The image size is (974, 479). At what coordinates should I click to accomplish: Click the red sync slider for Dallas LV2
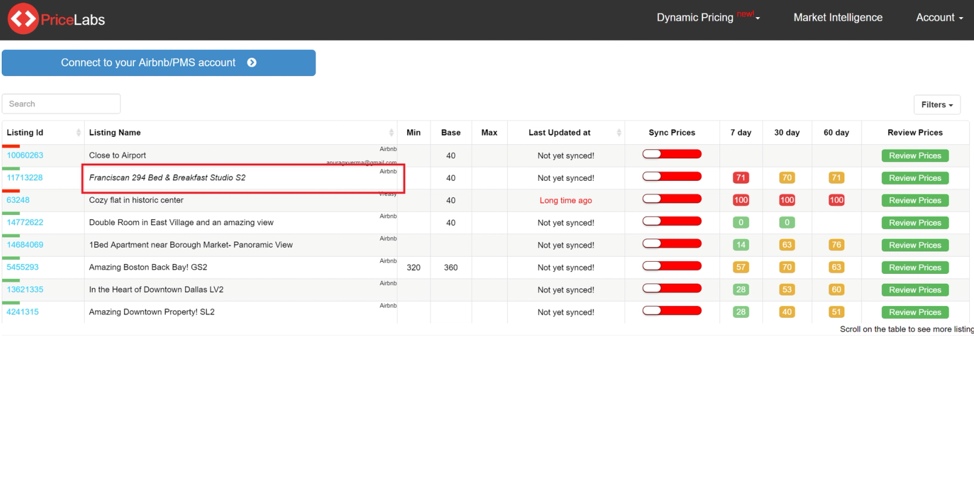pyautogui.click(x=672, y=288)
